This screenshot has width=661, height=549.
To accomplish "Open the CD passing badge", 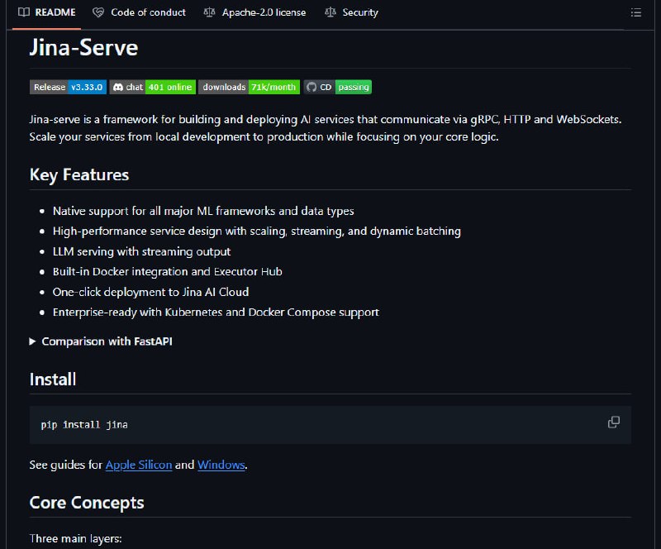I will 338,87.
